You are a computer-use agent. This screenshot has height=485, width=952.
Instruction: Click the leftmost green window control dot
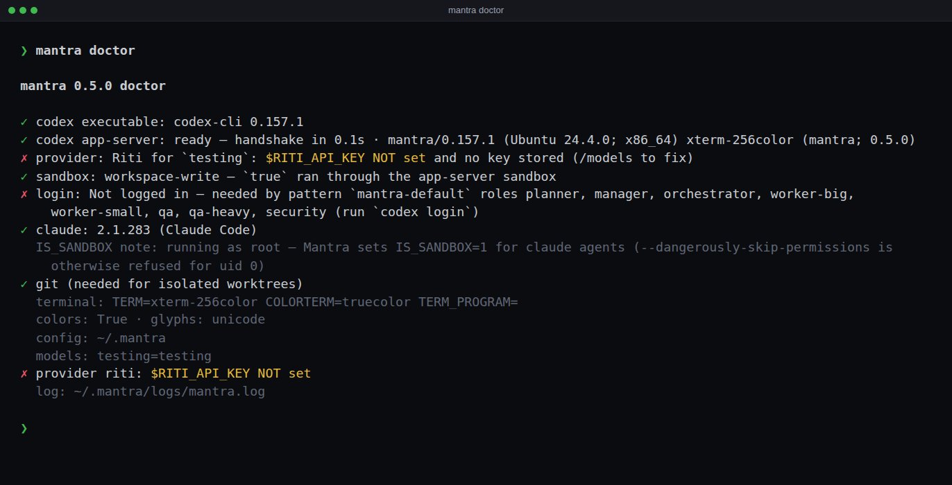coord(12,10)
